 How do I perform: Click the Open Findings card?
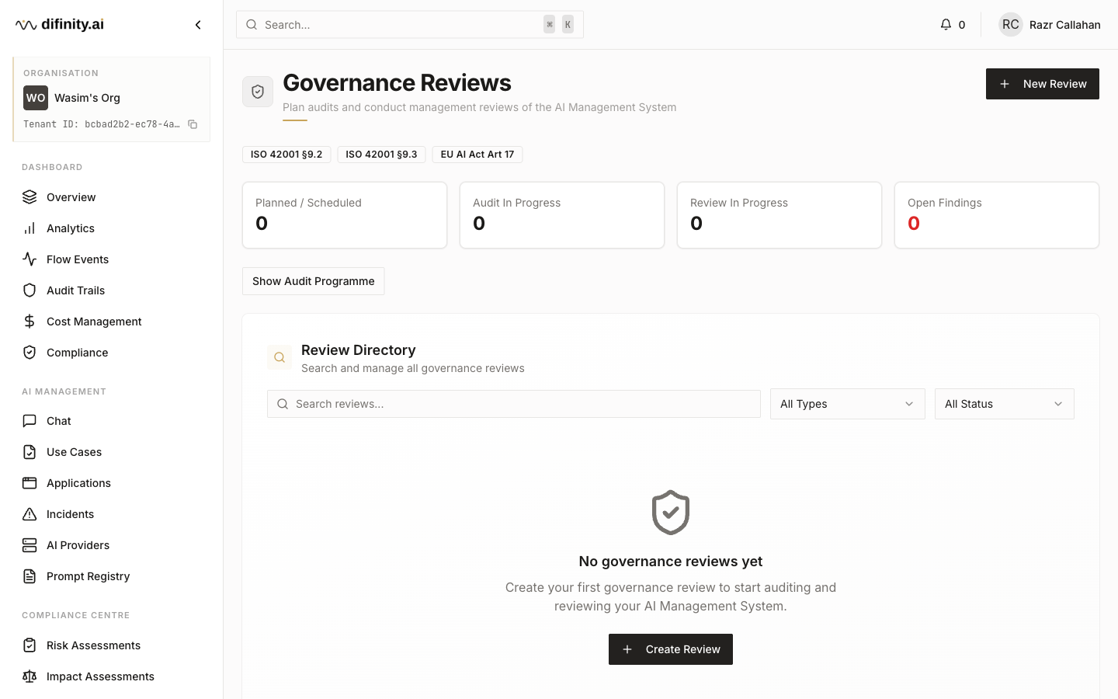coord(997,215)
